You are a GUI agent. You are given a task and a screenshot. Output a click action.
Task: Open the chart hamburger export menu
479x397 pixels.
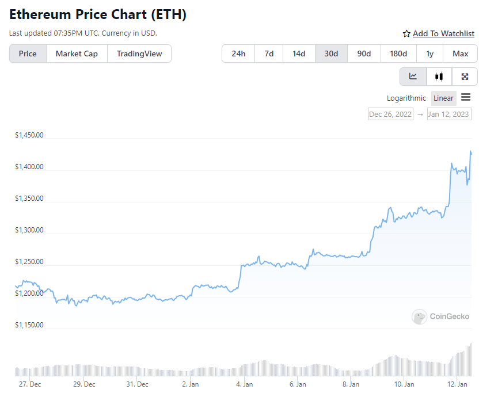[466, 97]
